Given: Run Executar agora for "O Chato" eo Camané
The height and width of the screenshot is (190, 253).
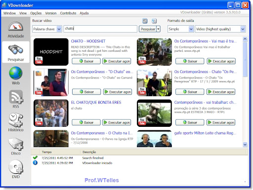Looking at the screenshot, I should click(x=118, y=92).
